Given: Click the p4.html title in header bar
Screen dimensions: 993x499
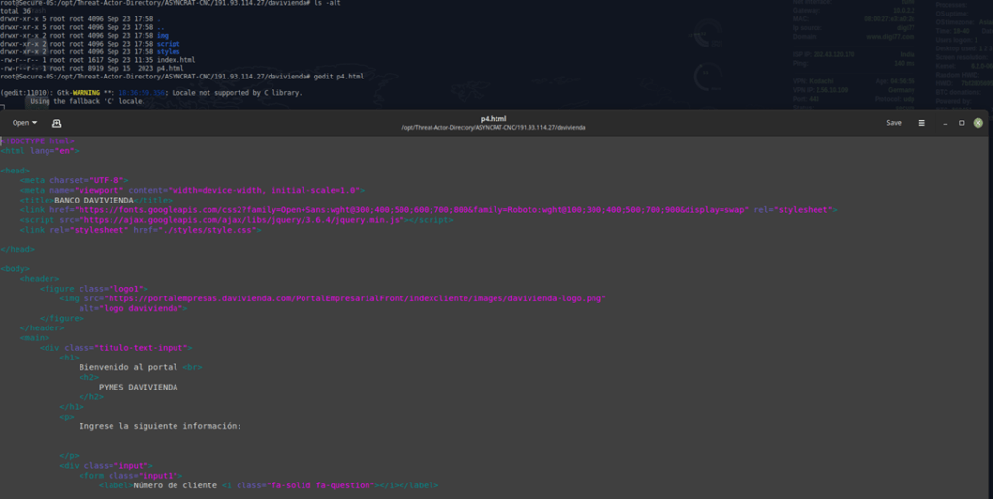Looking at the screenshot, I should (494, 119).
